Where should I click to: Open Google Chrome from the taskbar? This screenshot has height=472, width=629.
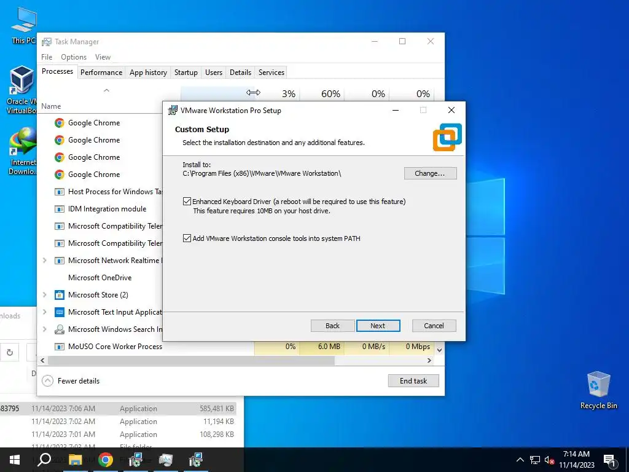tap(106, 460)
